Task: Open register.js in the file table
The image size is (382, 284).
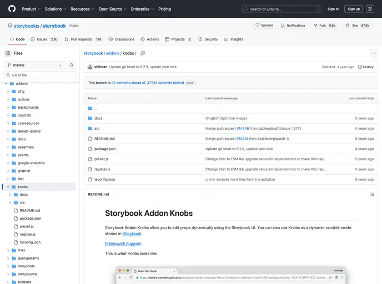Action: click(102, 169)
